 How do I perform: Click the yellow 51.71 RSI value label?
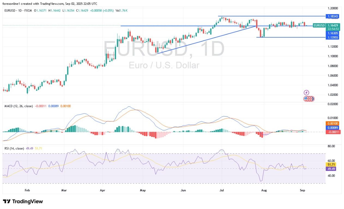[330, 165]
